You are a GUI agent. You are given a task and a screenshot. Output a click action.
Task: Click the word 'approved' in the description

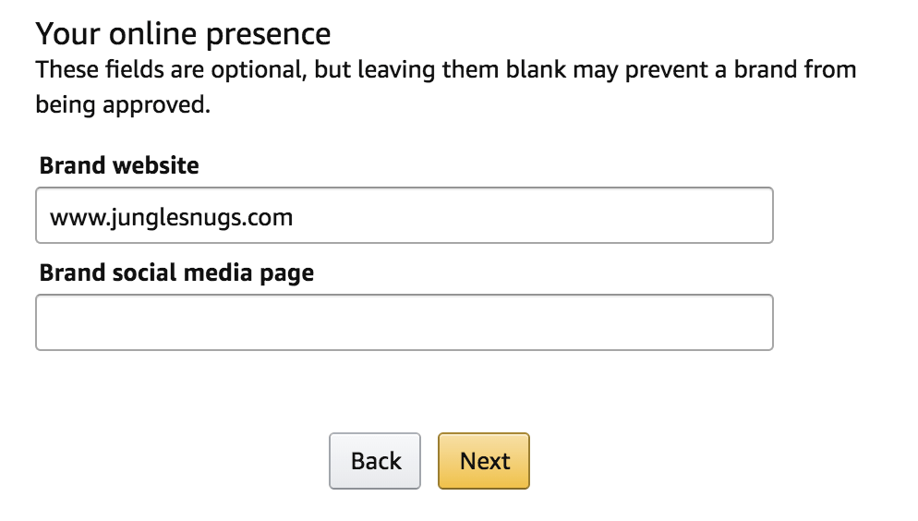(x=170, y=105)
